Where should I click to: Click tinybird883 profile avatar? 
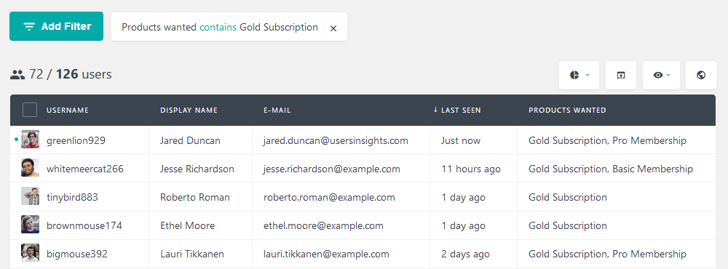coord(30,196)
